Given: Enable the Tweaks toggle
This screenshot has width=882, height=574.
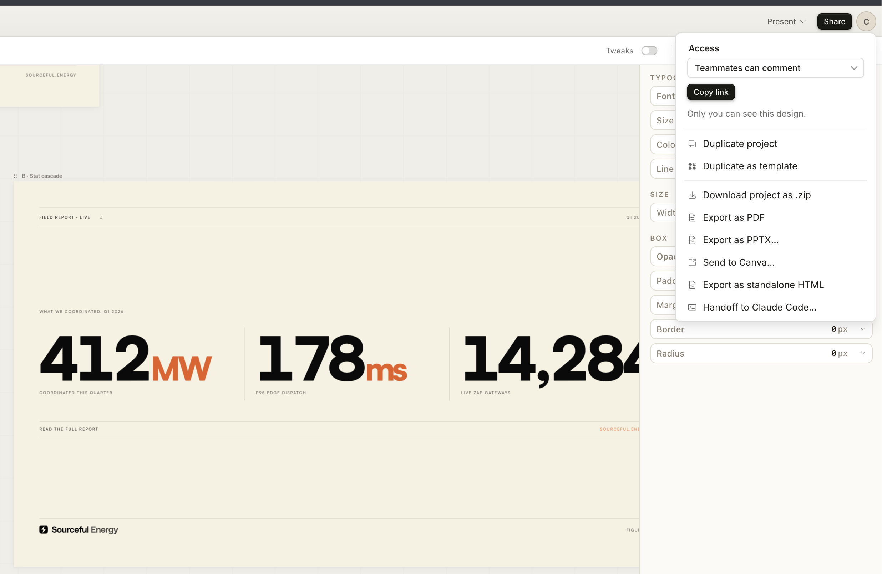Looking at the screenshot, I should coord(649,51).
